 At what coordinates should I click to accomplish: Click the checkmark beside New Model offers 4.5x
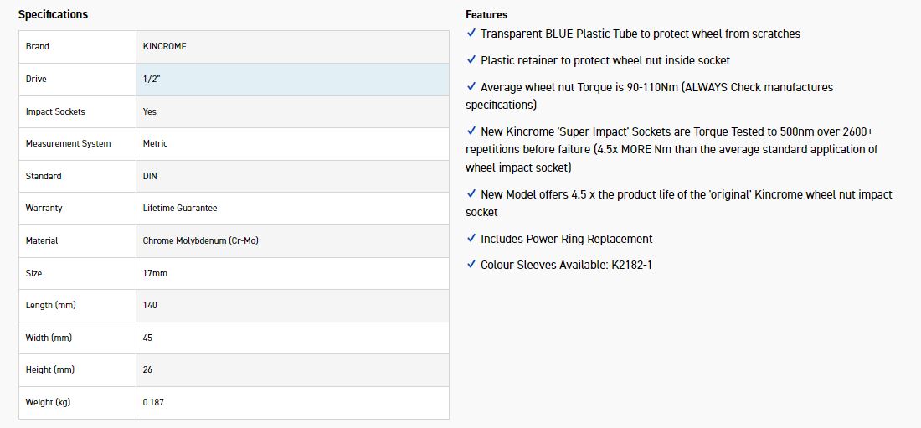pos(471,195)
